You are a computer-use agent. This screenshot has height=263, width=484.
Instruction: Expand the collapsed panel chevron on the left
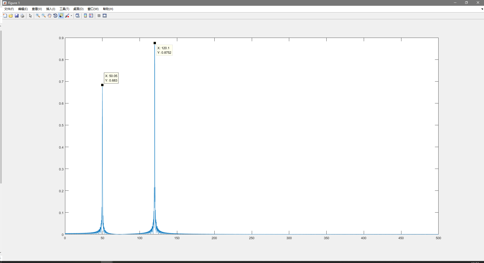click(1, 25)
